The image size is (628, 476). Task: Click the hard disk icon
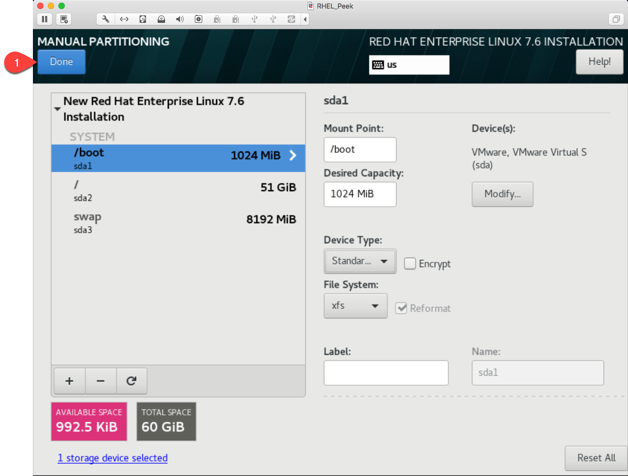(x=143, y=19)
